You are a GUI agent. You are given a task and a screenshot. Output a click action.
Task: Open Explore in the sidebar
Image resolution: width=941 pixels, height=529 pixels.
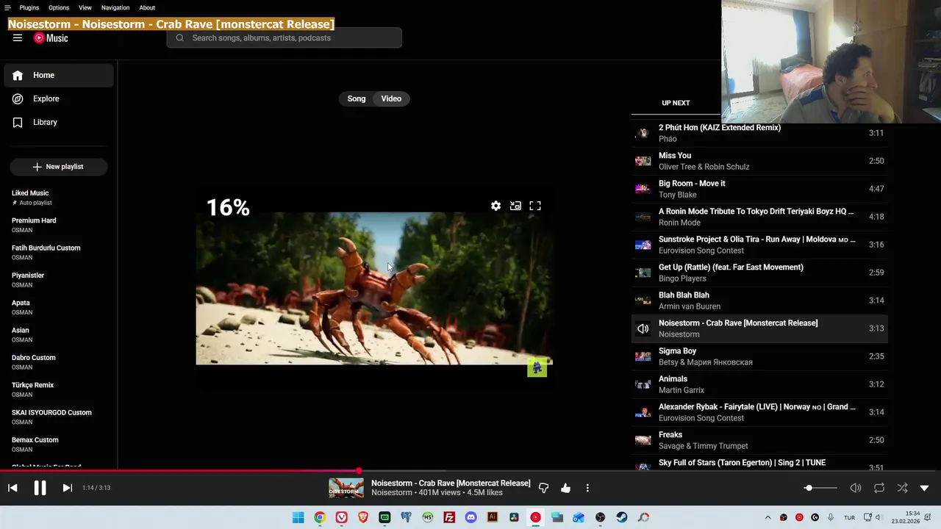click(59, 98)
